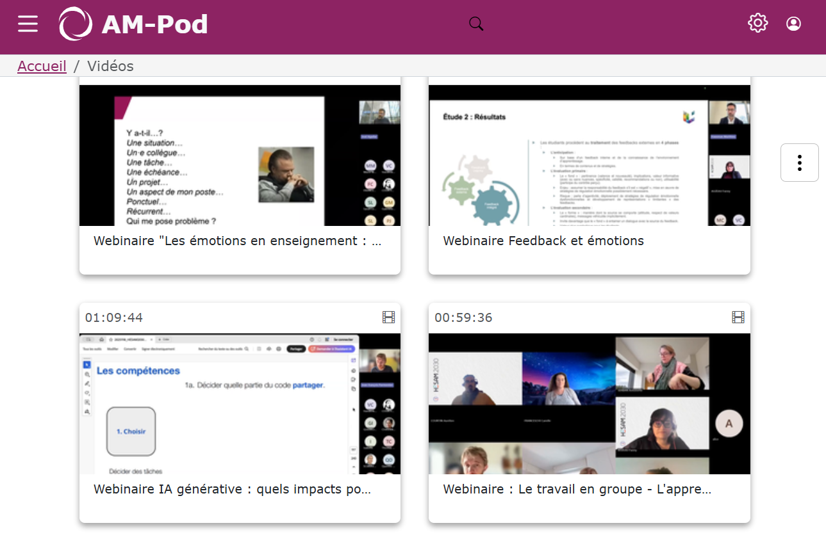Select the 'Webinaire Feedback et émotions' title

click(543, 240)
